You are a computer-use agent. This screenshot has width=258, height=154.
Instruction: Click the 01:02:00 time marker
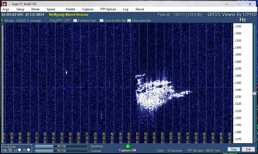point(78,138)
